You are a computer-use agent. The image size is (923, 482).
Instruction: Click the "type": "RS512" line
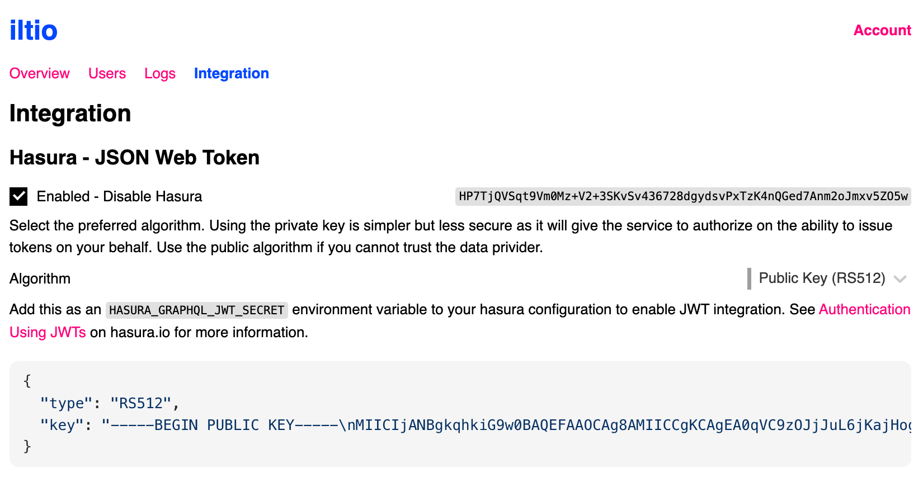pos(110,403)
